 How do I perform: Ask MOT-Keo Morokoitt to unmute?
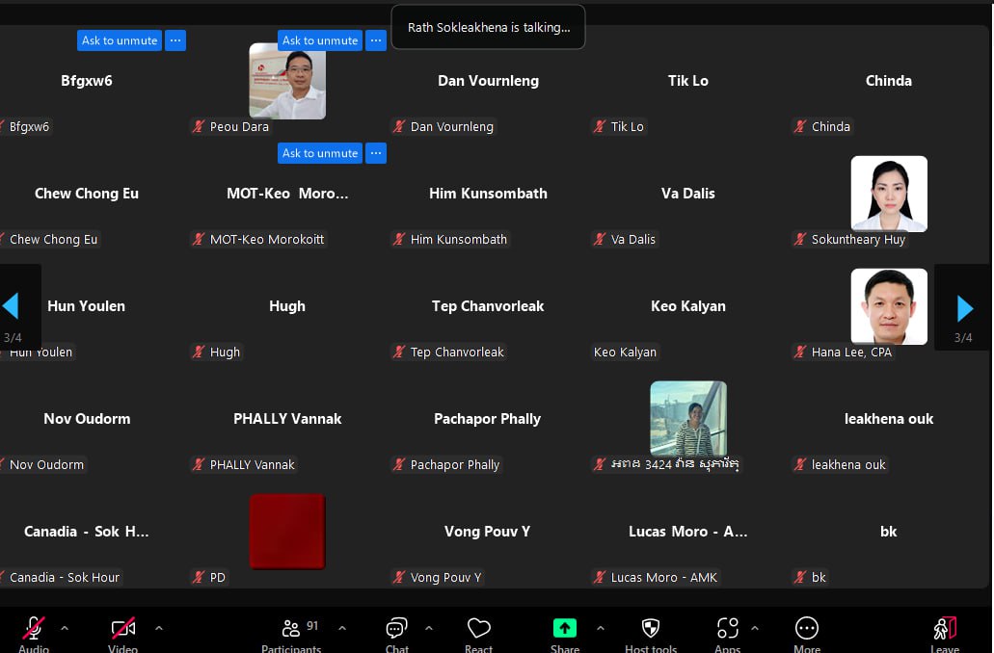click(x=319, y=153)
